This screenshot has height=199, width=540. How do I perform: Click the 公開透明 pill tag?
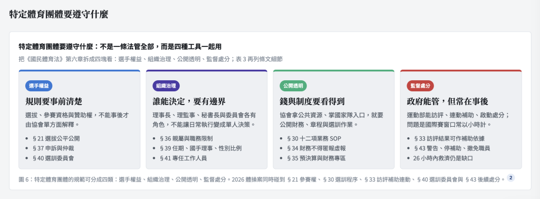[x=293, y=86]
